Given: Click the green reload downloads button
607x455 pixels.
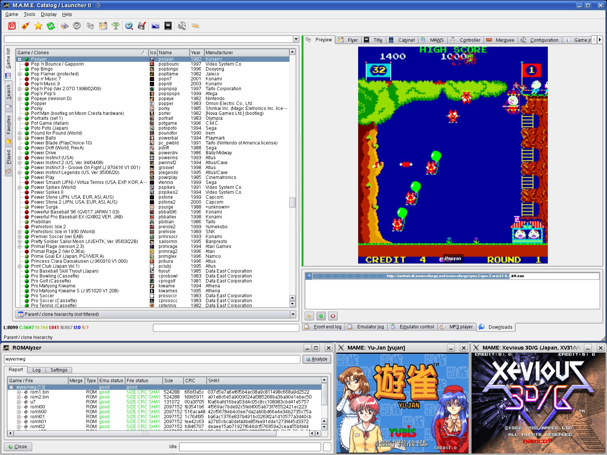Looking at the screenshot, I should click(x=321, y=316).
